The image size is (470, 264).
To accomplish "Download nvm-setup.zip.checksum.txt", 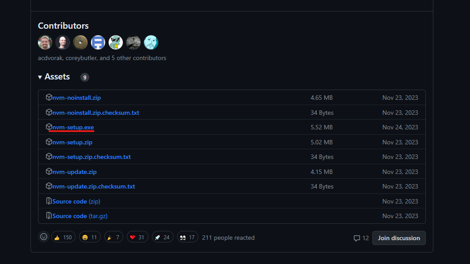I will pyautogui.click(x=91, y=157).
